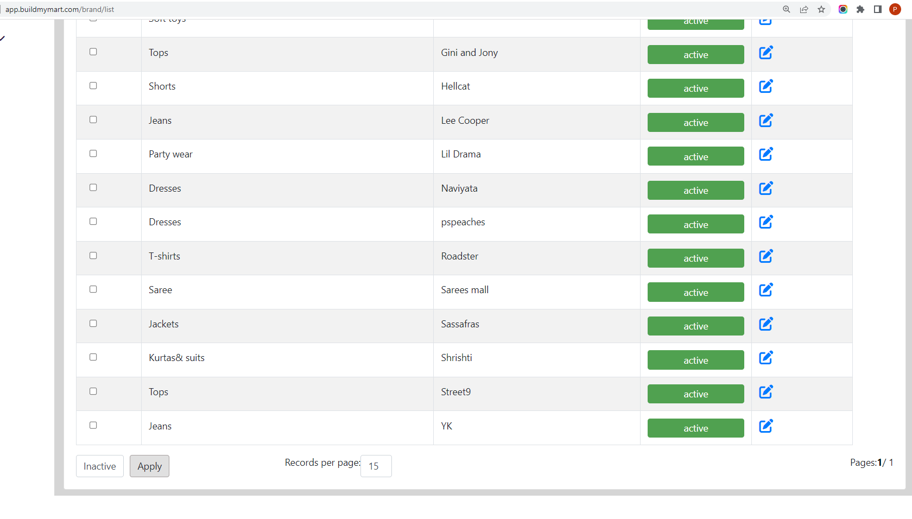Open the Chrome profile avatar P

pos(895,9)
